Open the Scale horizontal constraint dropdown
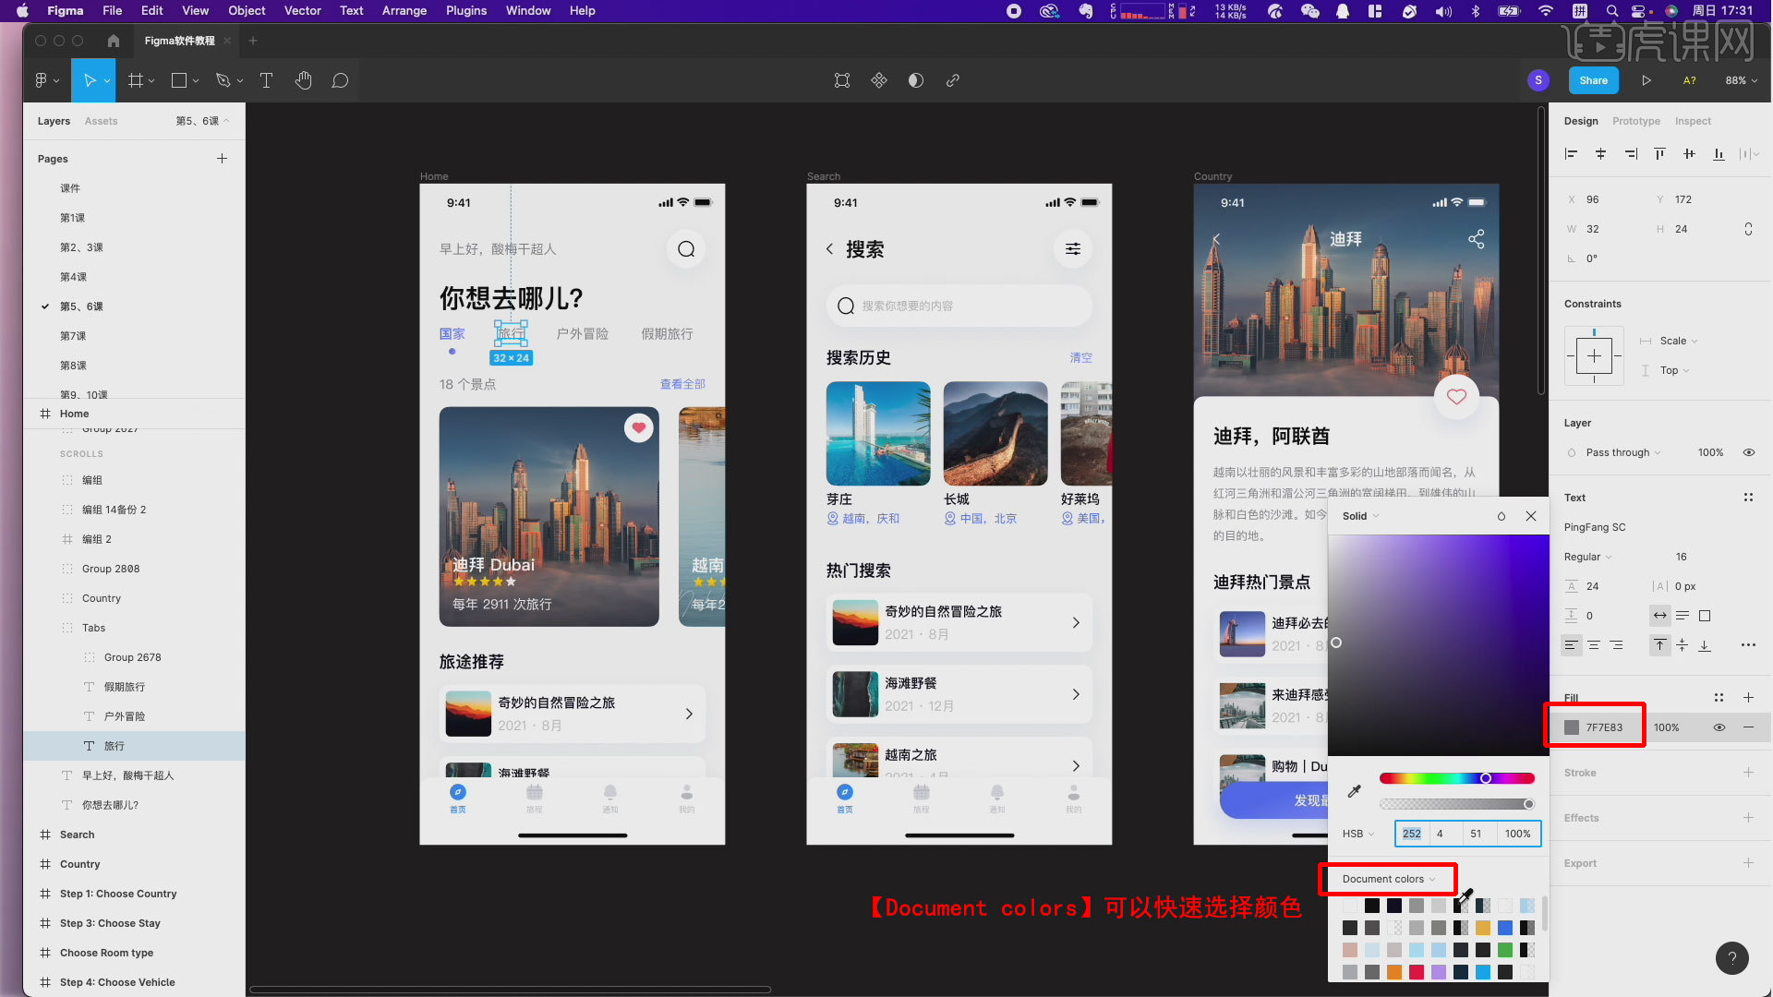Image resolution: width=1773 pixels, height=997 pixels. (1678, 341)
